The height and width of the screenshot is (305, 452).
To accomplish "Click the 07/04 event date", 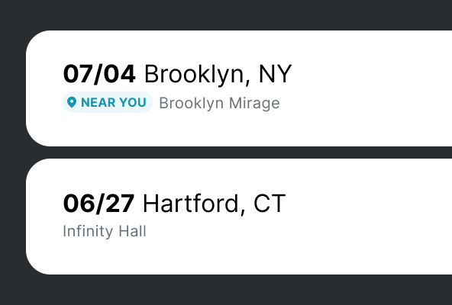I will tap(99, 74).
